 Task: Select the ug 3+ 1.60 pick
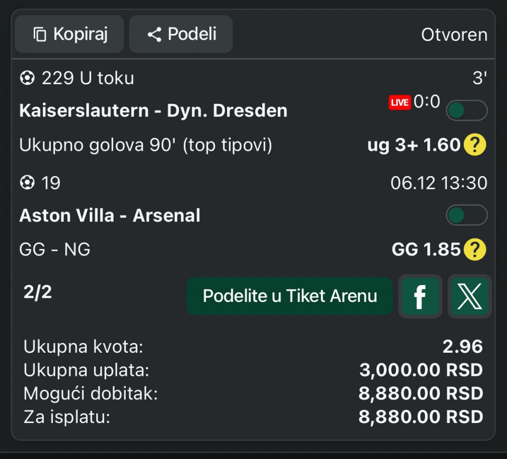[x=414, y=145]
